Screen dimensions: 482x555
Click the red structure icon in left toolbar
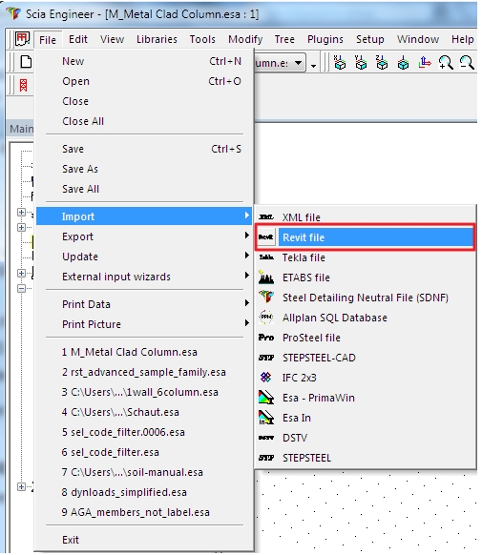click(x=23, y=85)
